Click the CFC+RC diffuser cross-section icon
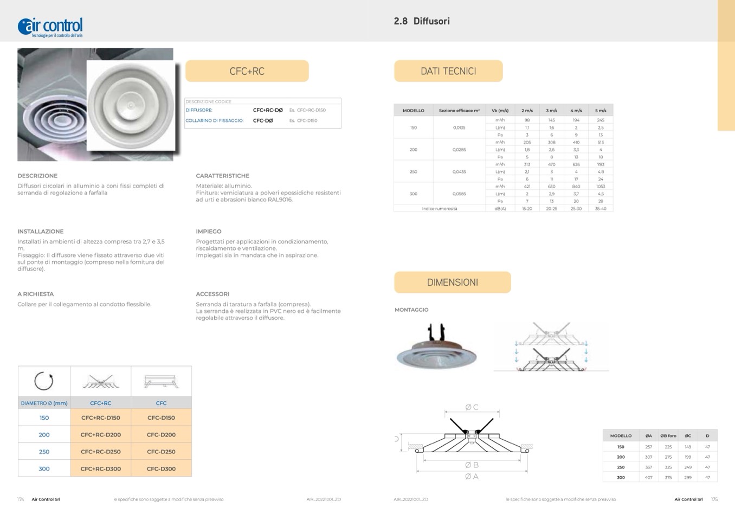The width and height of the screenshot is (735, 520). click(101, 381)
